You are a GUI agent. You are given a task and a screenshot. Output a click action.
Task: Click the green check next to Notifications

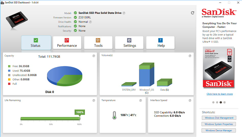[x=75, y=26]
